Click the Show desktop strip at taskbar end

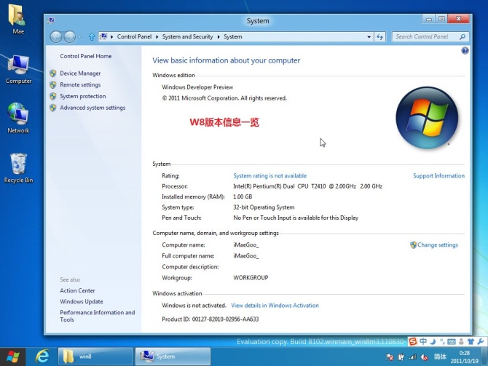tap(484, 357)
